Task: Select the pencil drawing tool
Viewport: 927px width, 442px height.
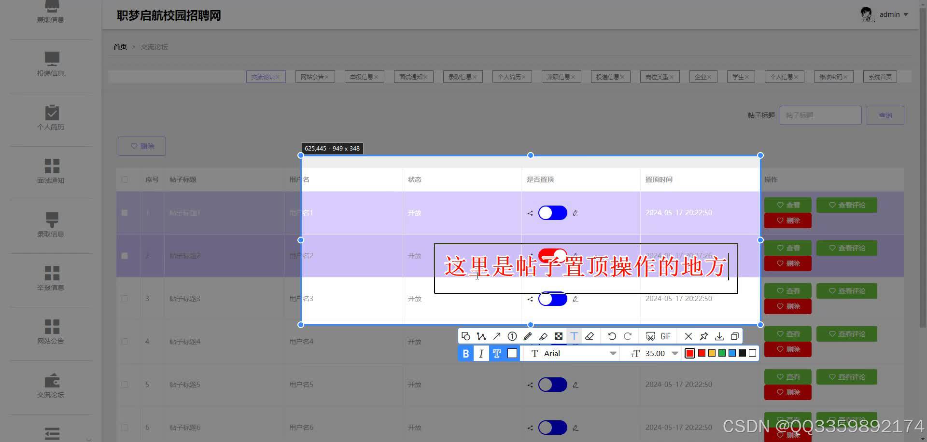Action: click(x=528, y=336)
